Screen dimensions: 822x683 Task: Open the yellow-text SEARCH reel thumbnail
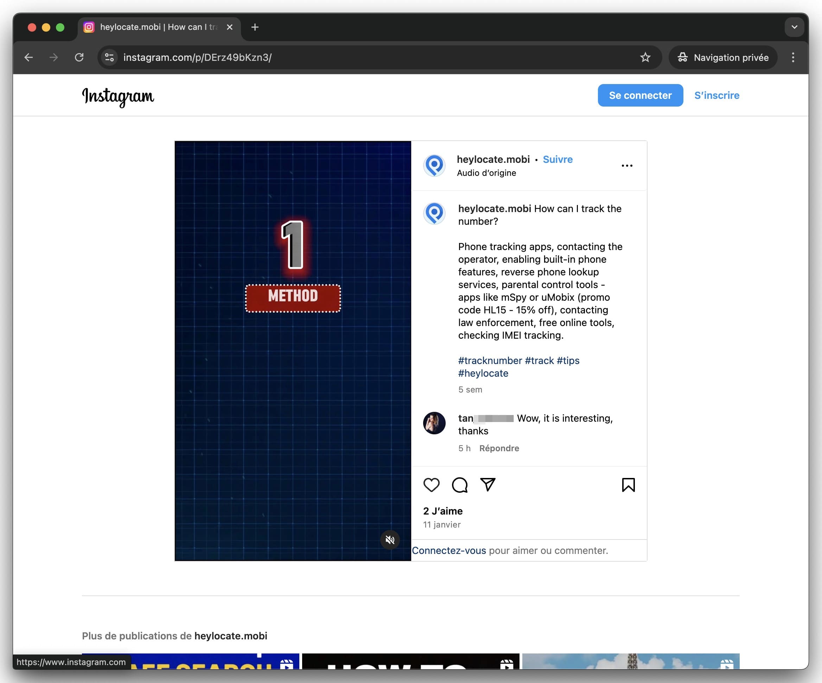[190, 661]
